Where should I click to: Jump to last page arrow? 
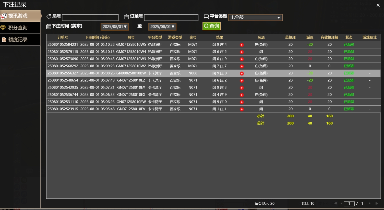[x=377, y=203]
